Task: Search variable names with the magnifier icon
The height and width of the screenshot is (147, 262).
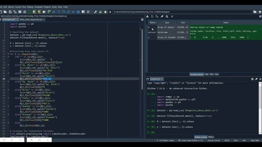Action: click(167, 16)
